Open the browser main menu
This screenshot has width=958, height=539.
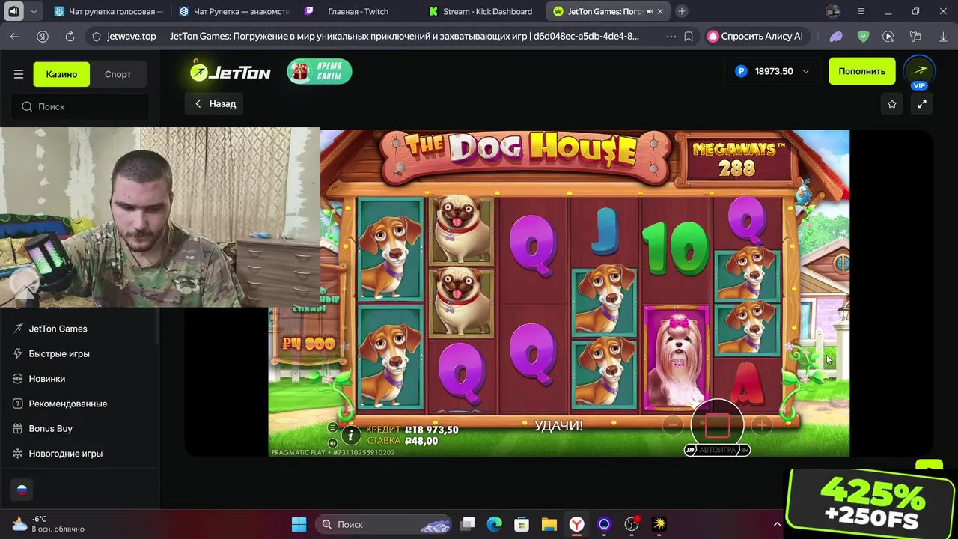pos(861,11)
